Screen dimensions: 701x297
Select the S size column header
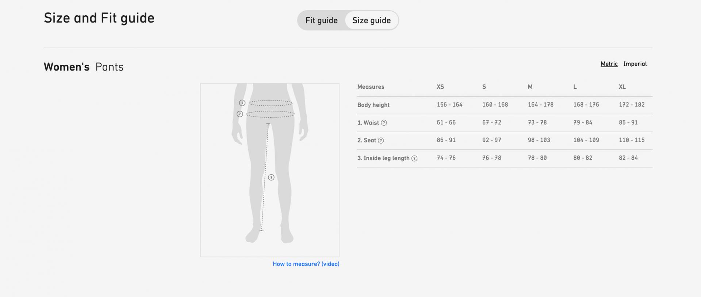pos(484,87)
